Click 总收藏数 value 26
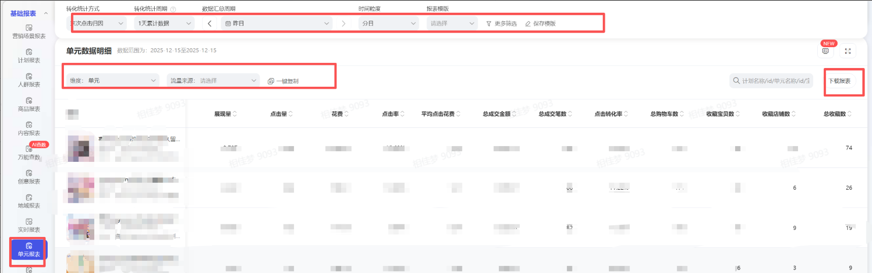The image size is (872, 273). [x=849, y=188]
